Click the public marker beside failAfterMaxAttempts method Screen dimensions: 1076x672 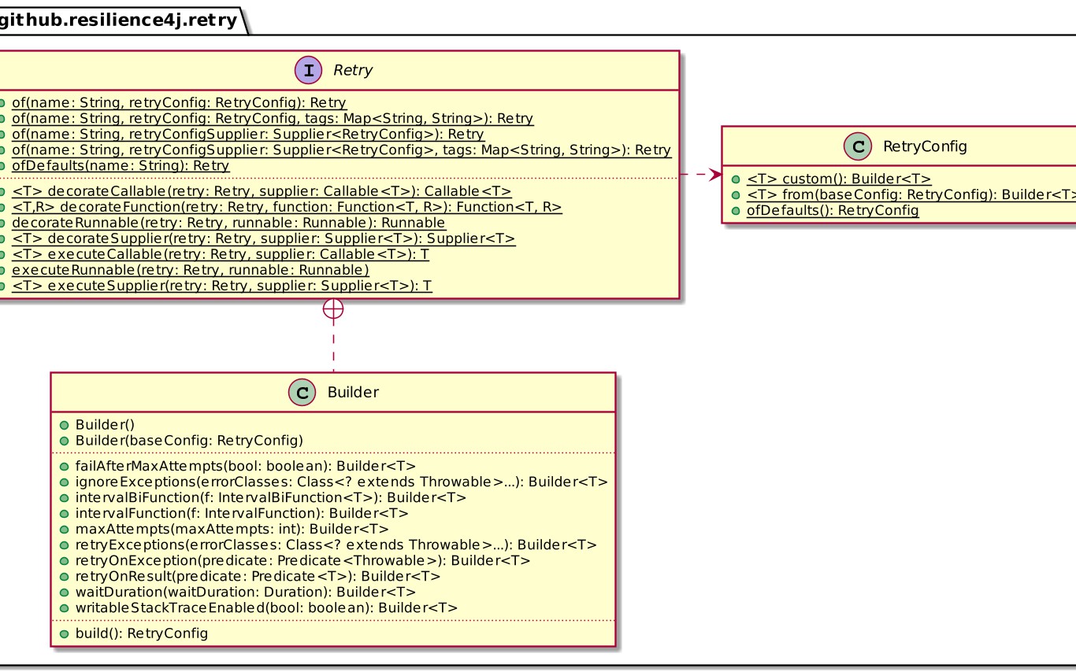[x=64, y=467]
